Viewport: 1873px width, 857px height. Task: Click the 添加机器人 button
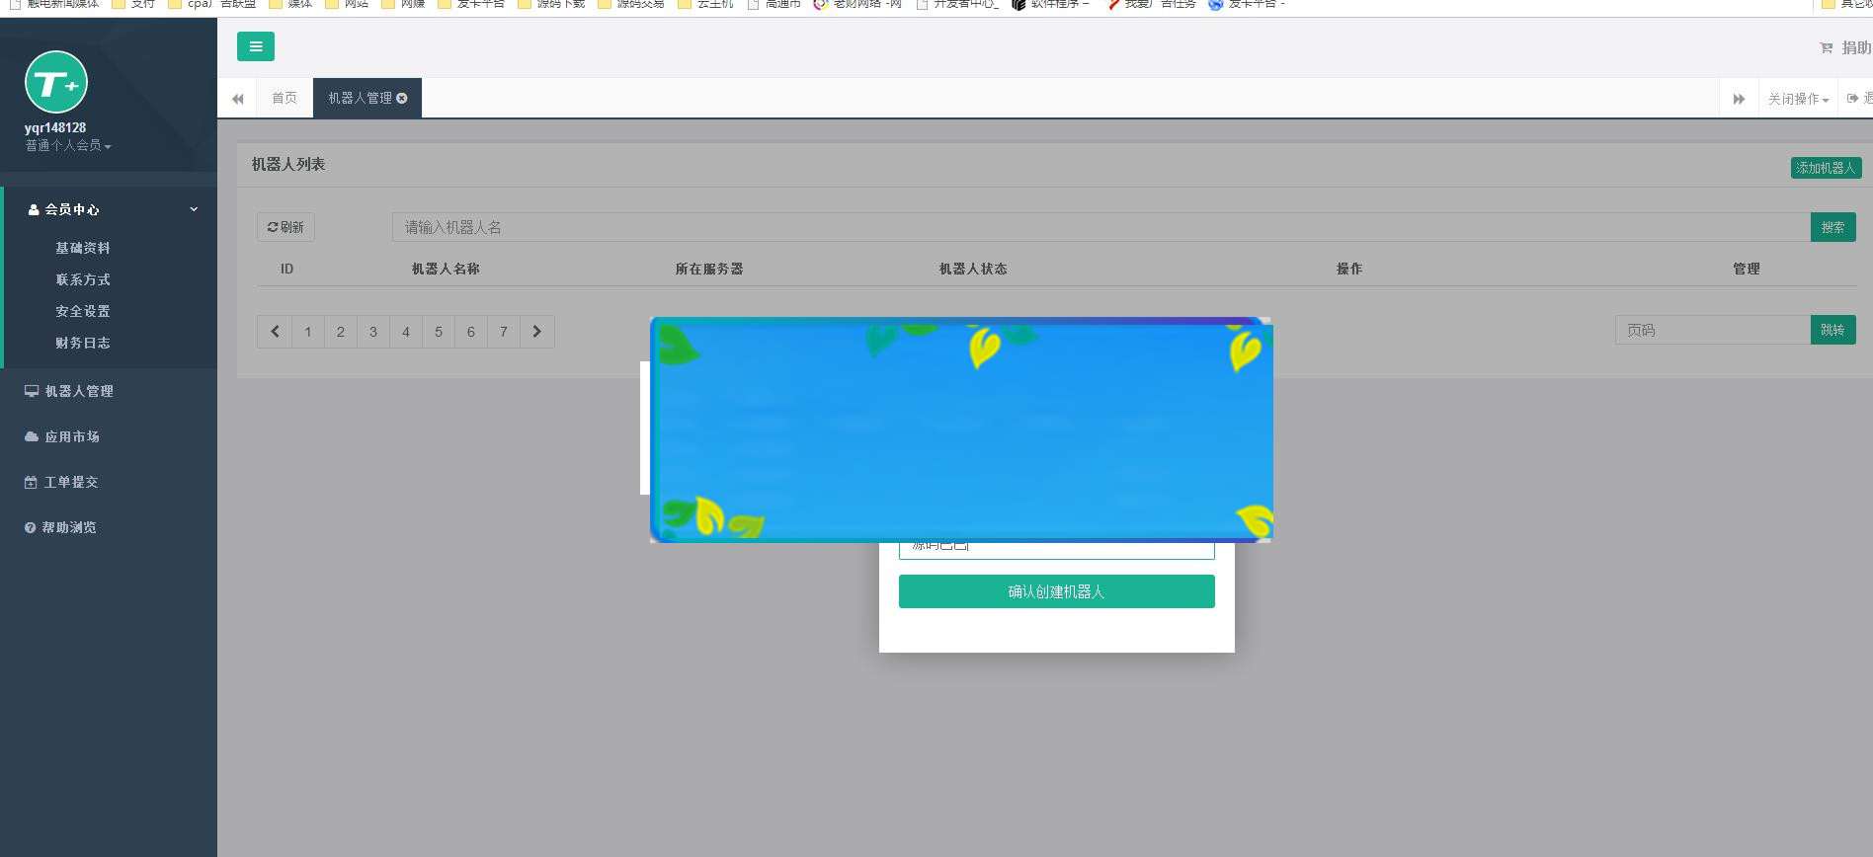click(1826, 168)
